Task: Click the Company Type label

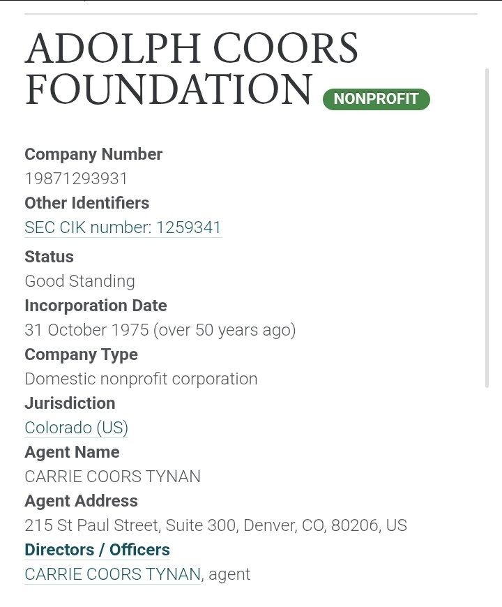Action: click(x=81, y=354)
